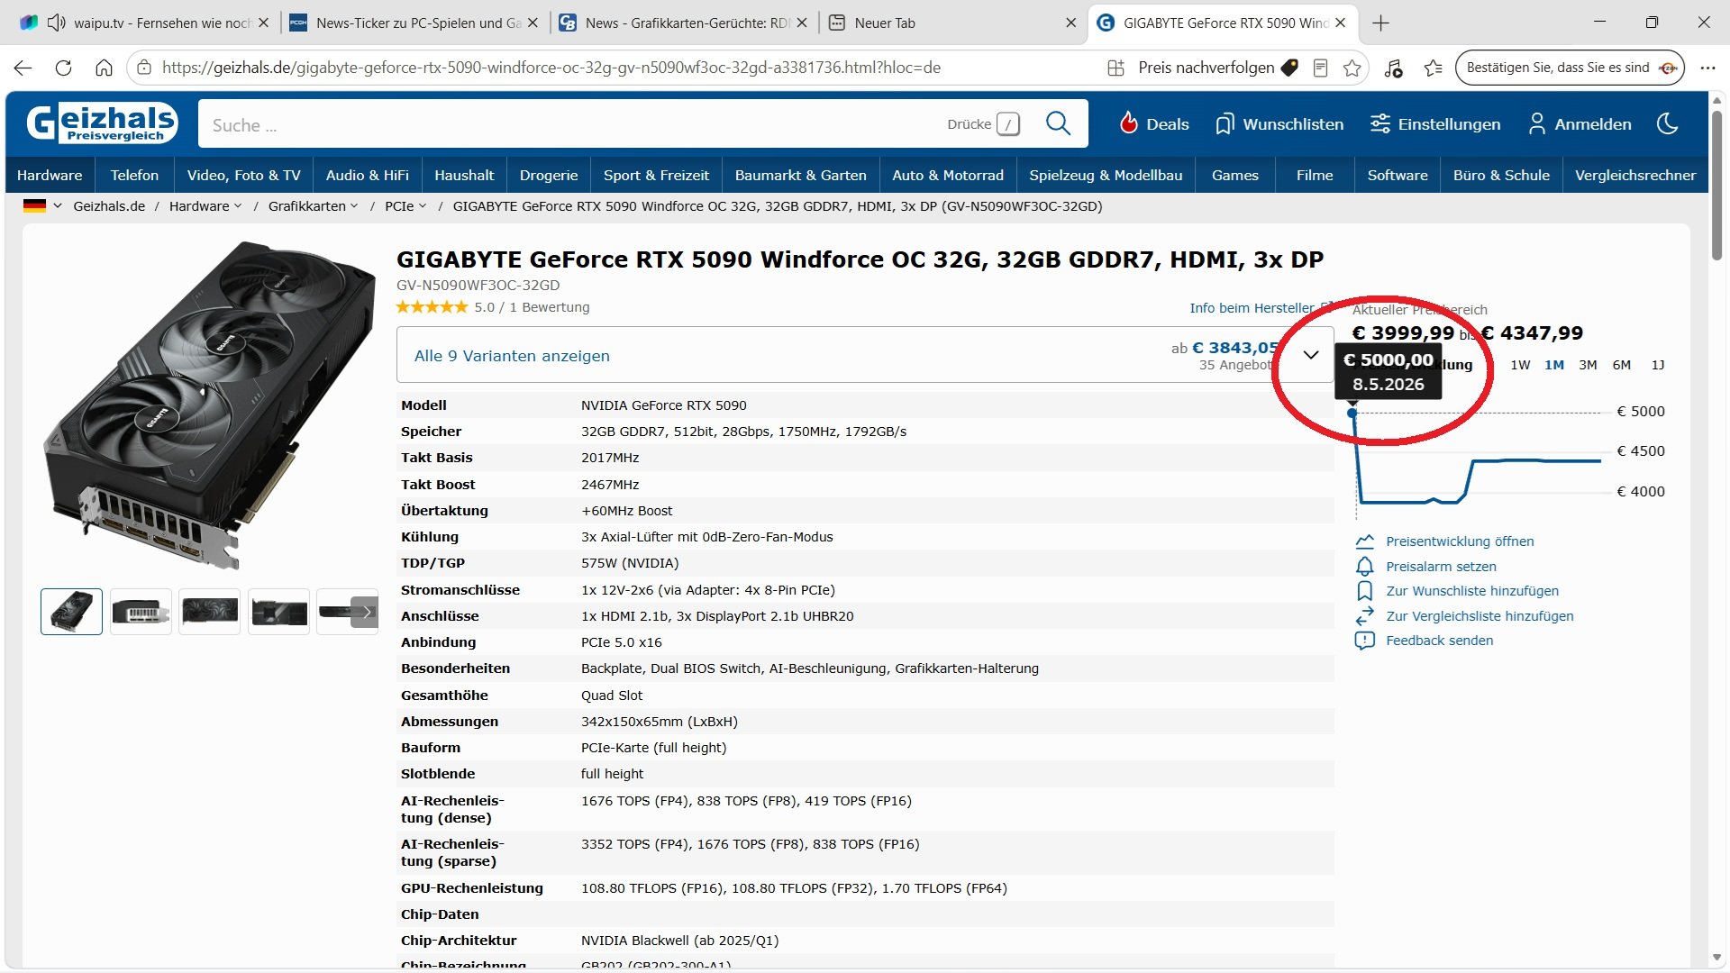Mute the waipu.tv tab audio
1730x973 pixels.
pyautogui.click(x=56, y=23)
